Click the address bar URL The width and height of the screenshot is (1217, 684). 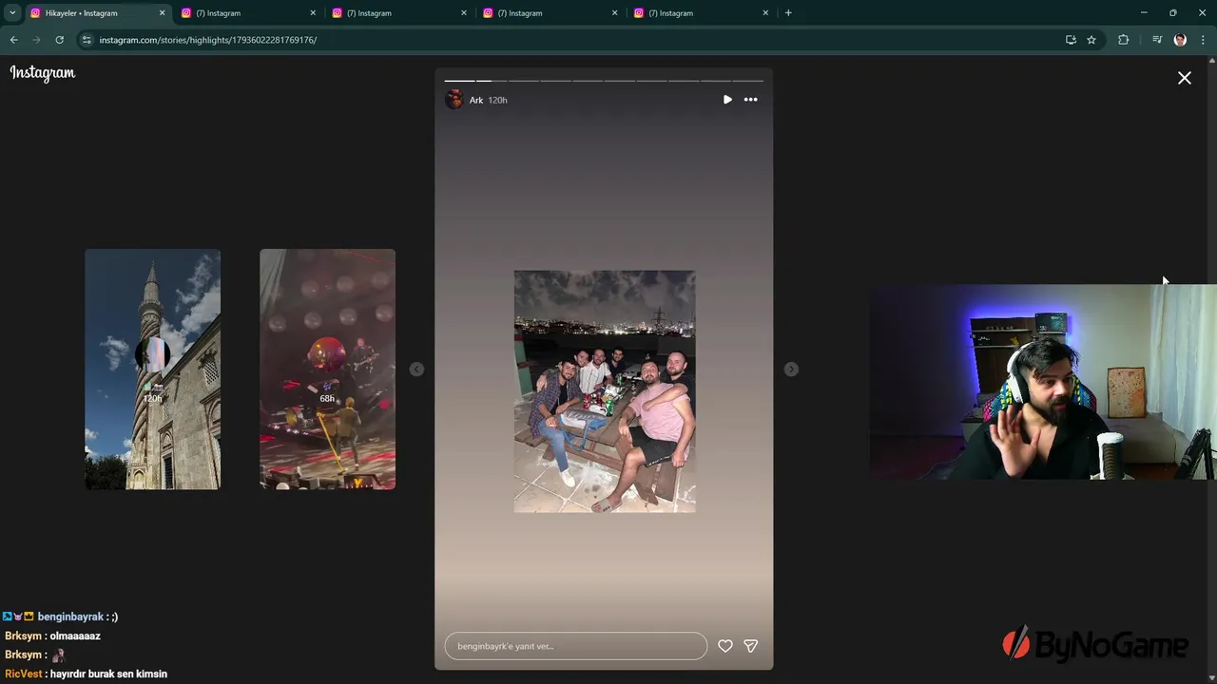208,40
